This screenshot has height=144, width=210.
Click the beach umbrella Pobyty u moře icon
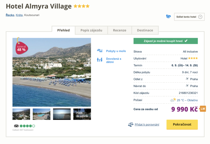click(100, 51)
